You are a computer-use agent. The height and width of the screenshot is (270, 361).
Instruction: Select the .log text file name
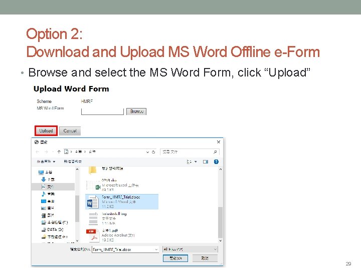(114, 214)
